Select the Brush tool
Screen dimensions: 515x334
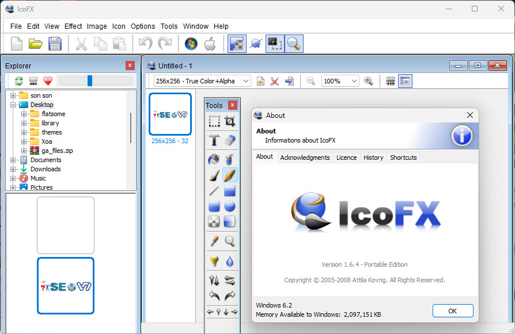pyautogui.click(x=214, y=175)
